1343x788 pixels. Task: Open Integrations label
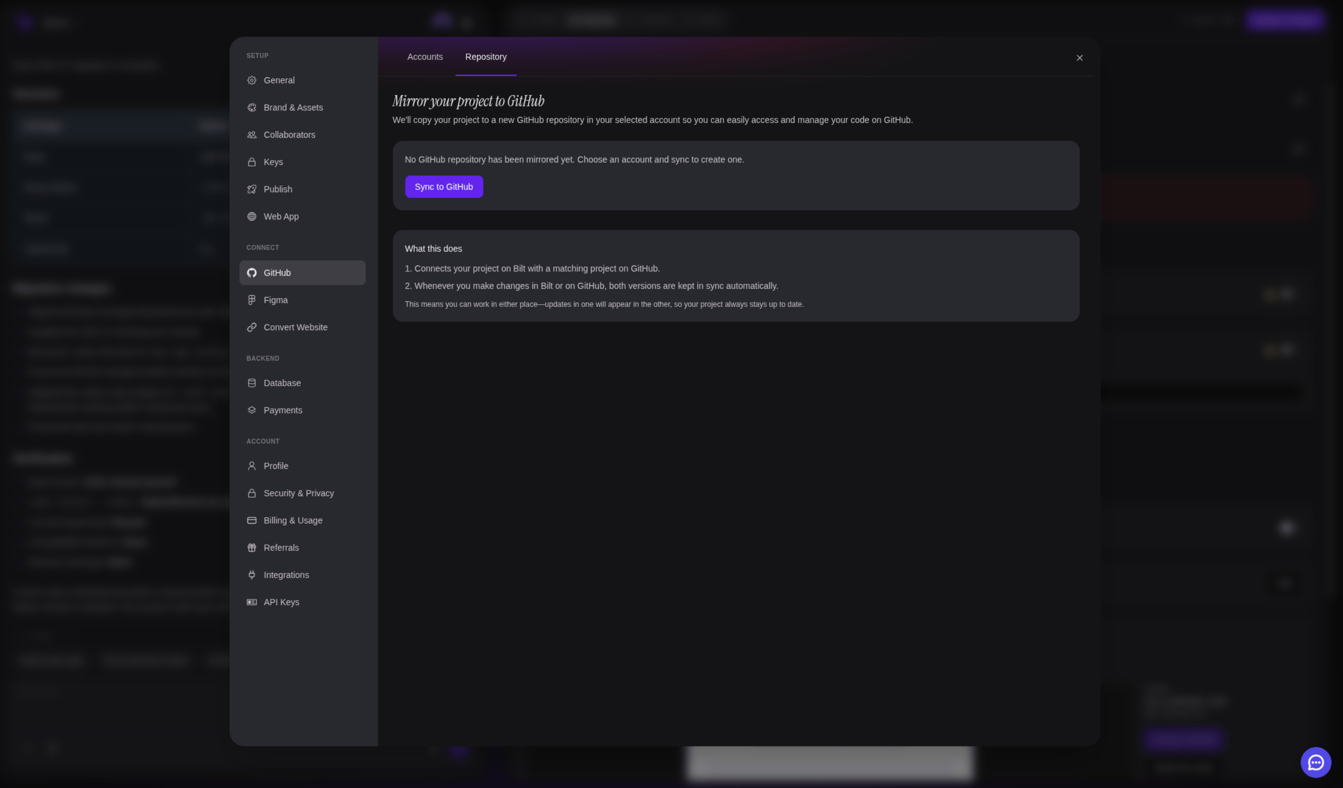[286, 574]
